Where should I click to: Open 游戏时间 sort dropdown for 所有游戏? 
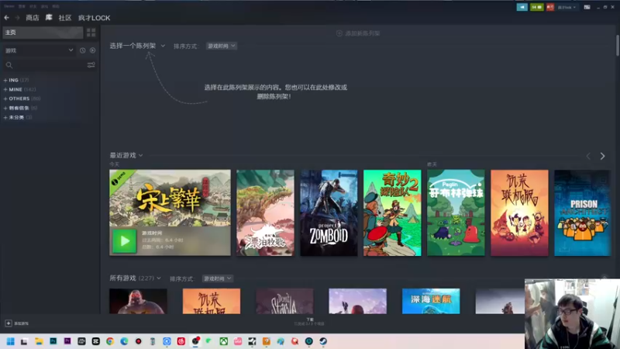click(218, 278)
